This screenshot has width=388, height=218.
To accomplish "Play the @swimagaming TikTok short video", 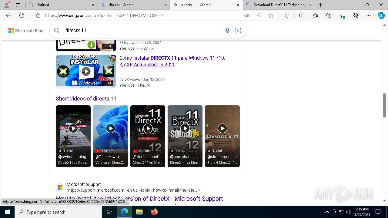I will pyautogui.click(x=73, y=136).
